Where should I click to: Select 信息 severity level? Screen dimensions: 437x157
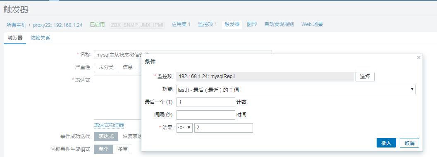(128, 67)
